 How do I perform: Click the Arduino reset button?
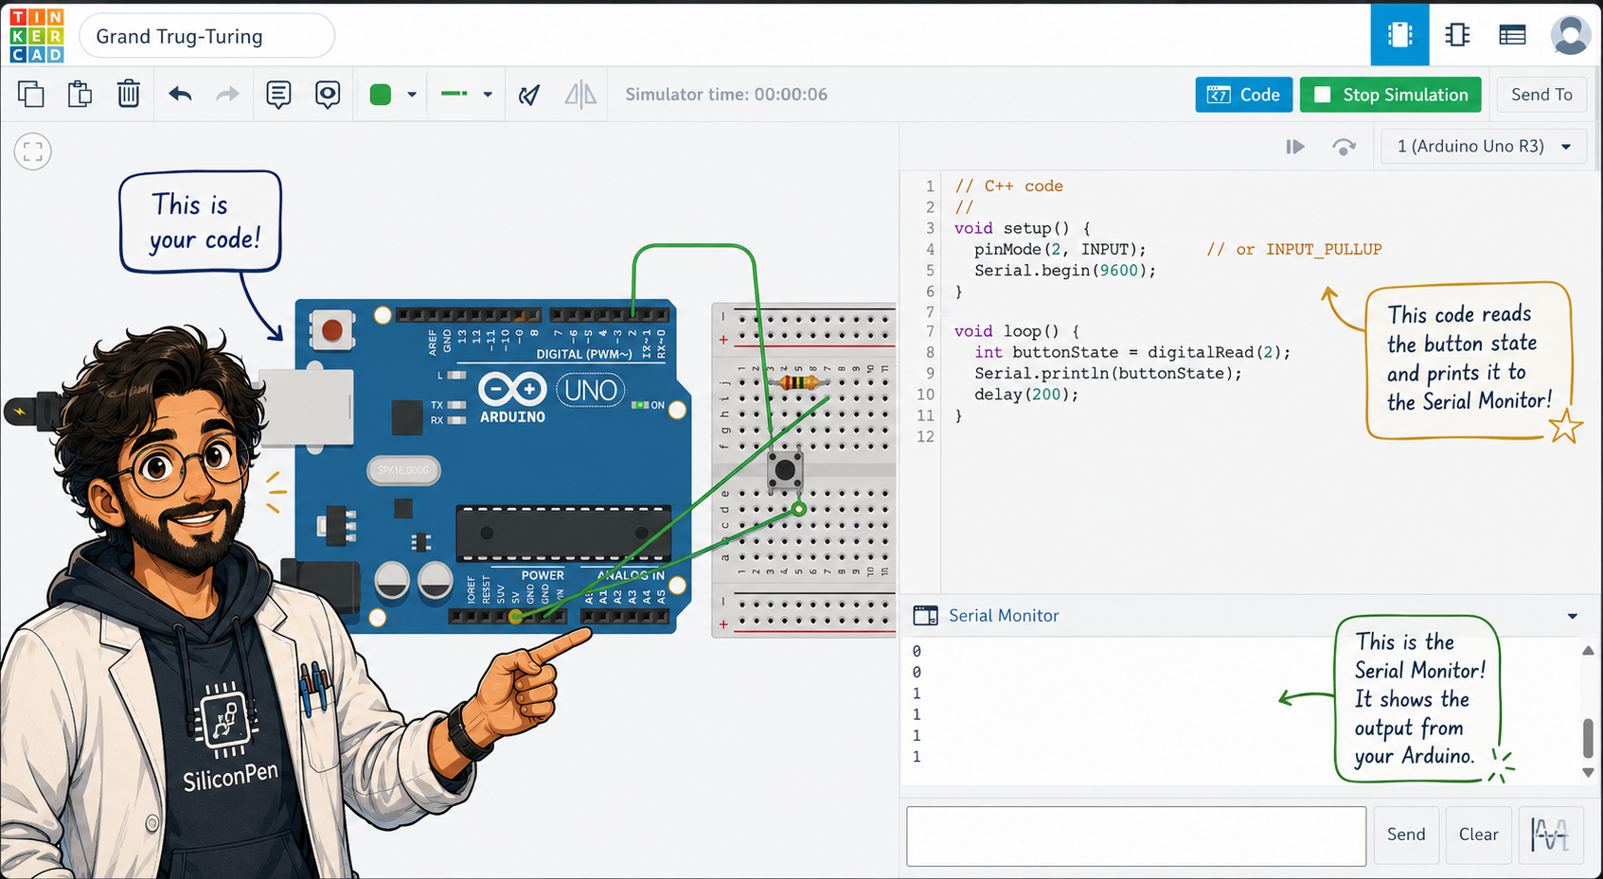tap(331, 329)
